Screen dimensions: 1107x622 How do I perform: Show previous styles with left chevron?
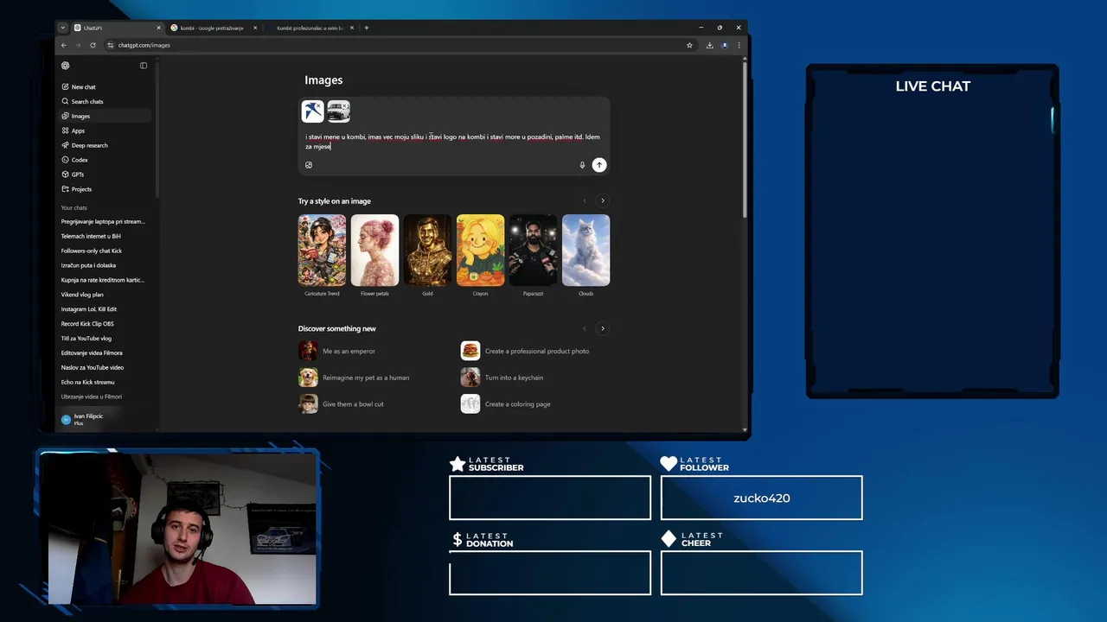point(584,201)
